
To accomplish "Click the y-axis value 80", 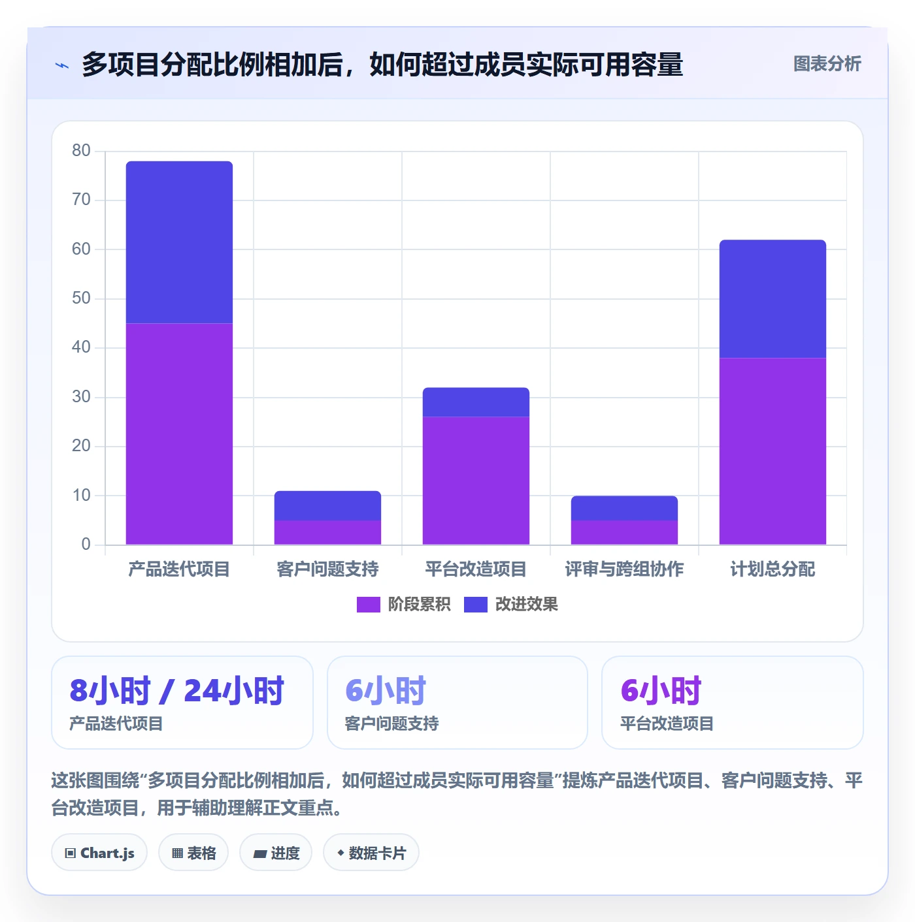I will pos(81,151).
